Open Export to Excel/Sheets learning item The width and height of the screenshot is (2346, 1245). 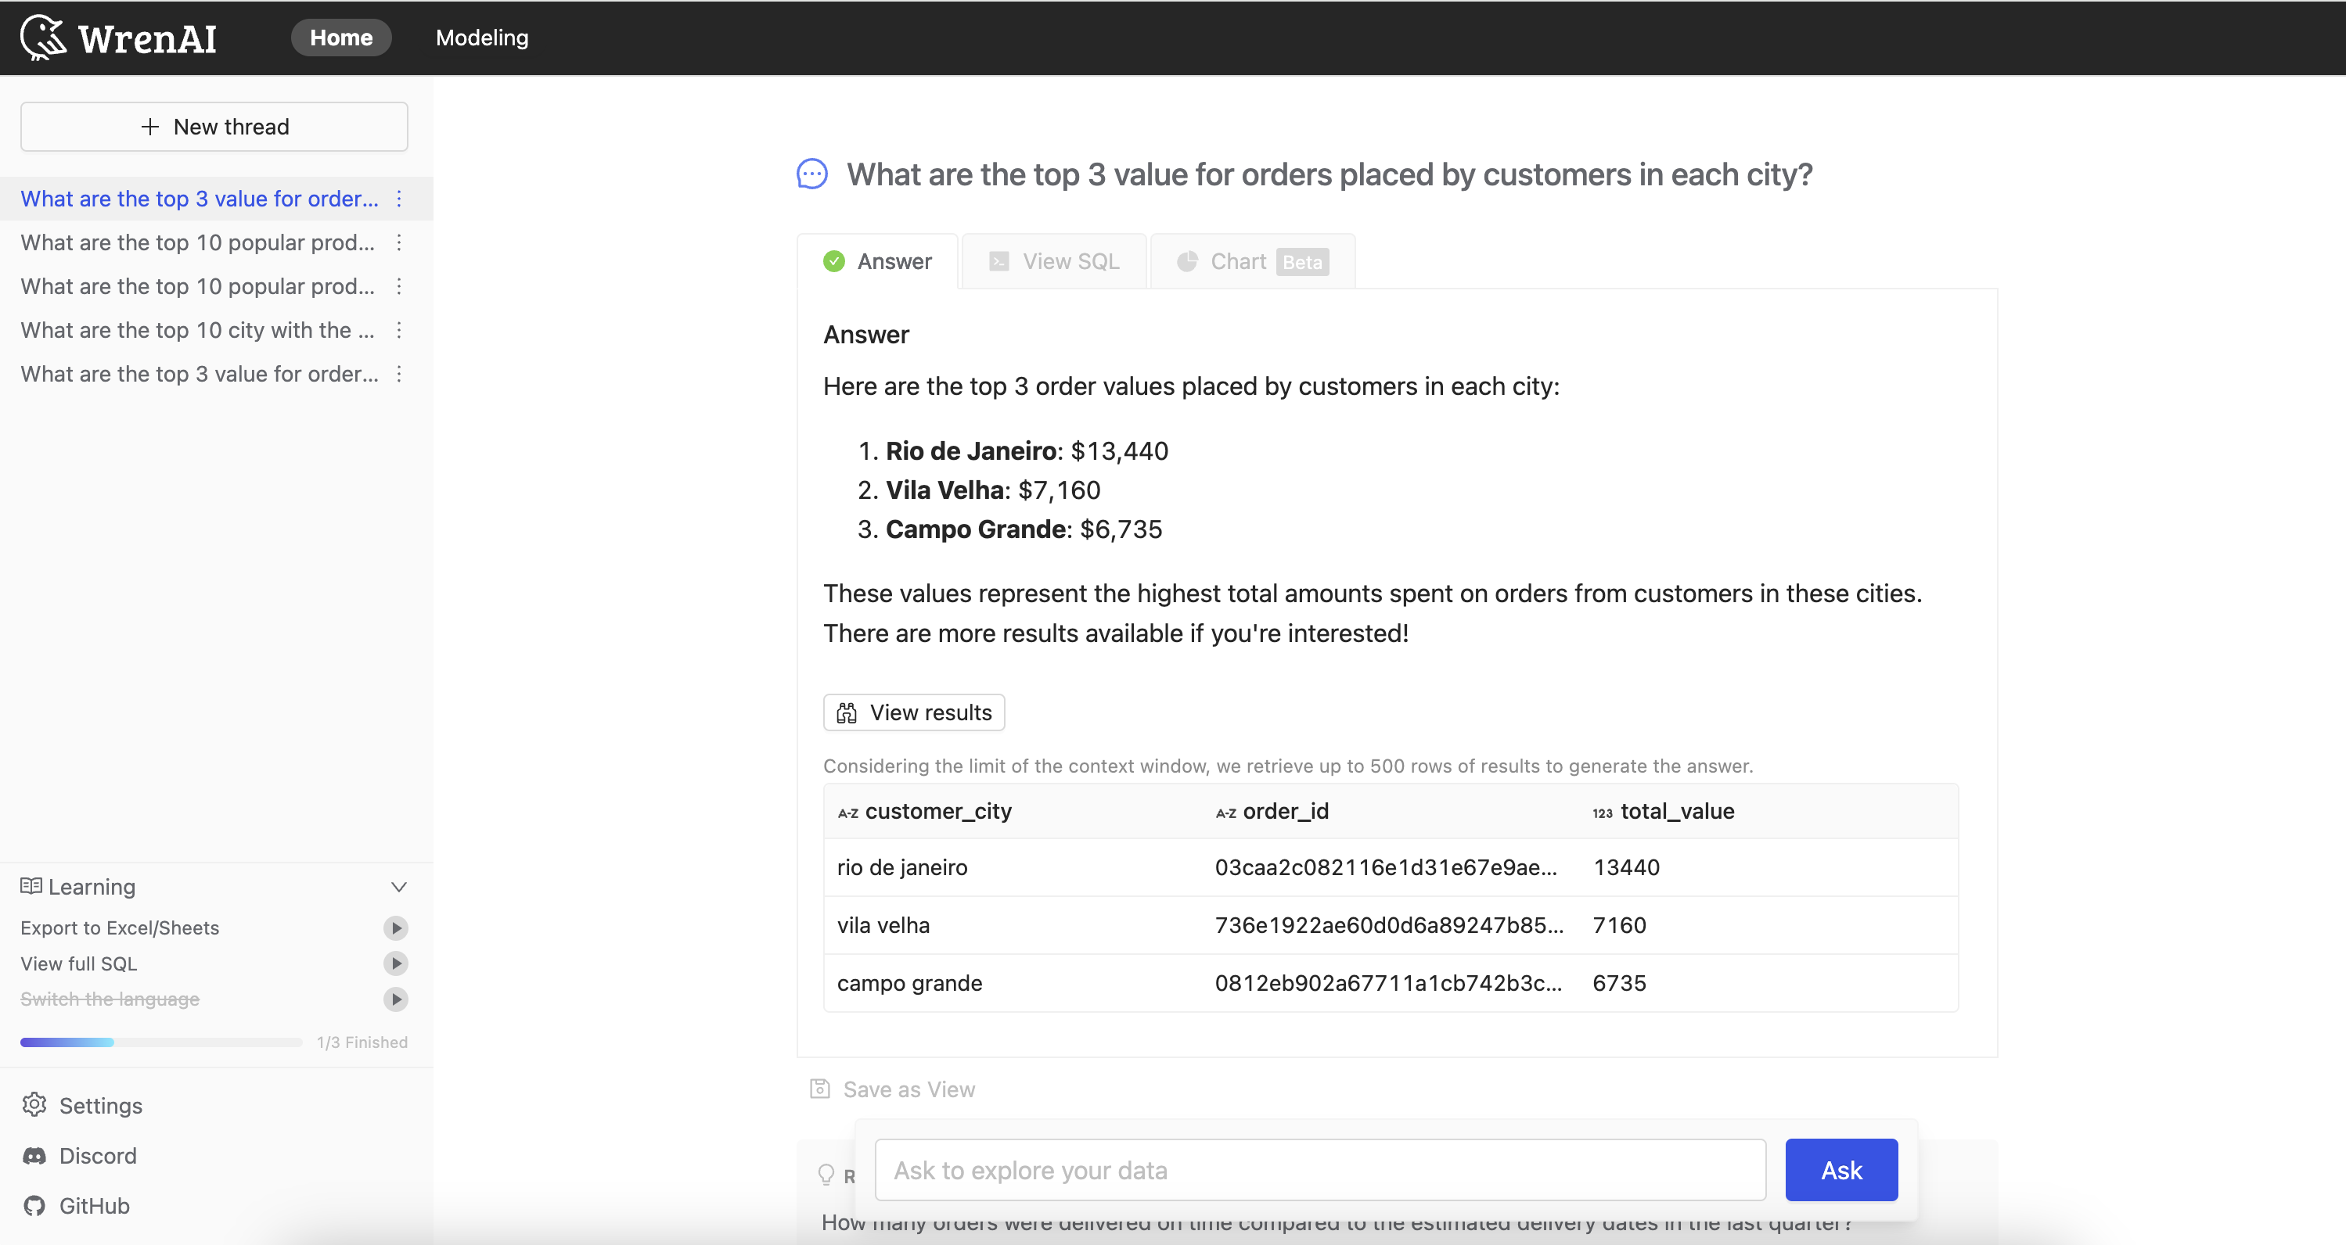click(119, 927)
